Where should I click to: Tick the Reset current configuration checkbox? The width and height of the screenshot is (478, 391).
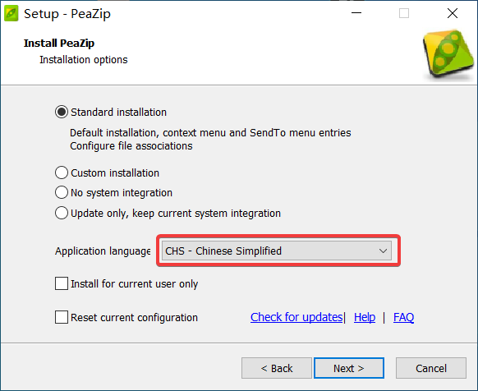(62, 317)
